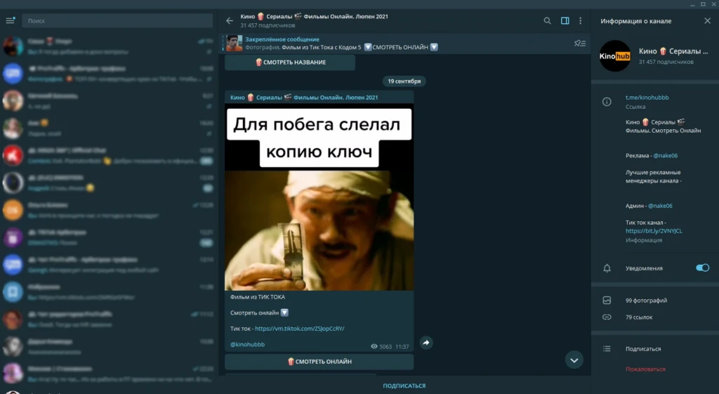Screen dimensions: 719x394
Task: Toggle the side info panel icon
Action: click(x=565, y=20)
